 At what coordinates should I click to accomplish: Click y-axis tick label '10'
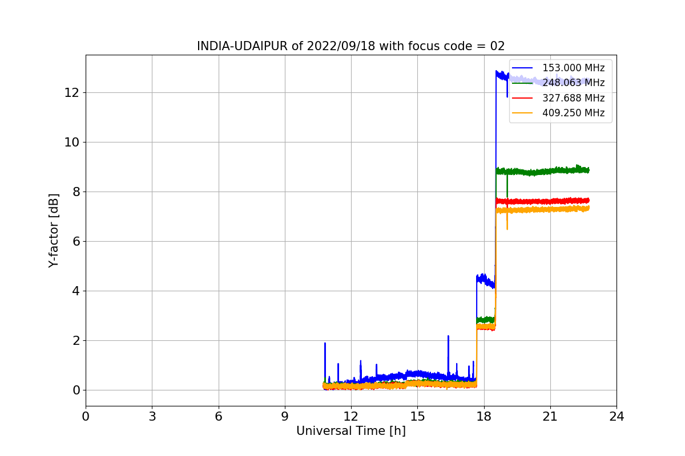[72, 142]
